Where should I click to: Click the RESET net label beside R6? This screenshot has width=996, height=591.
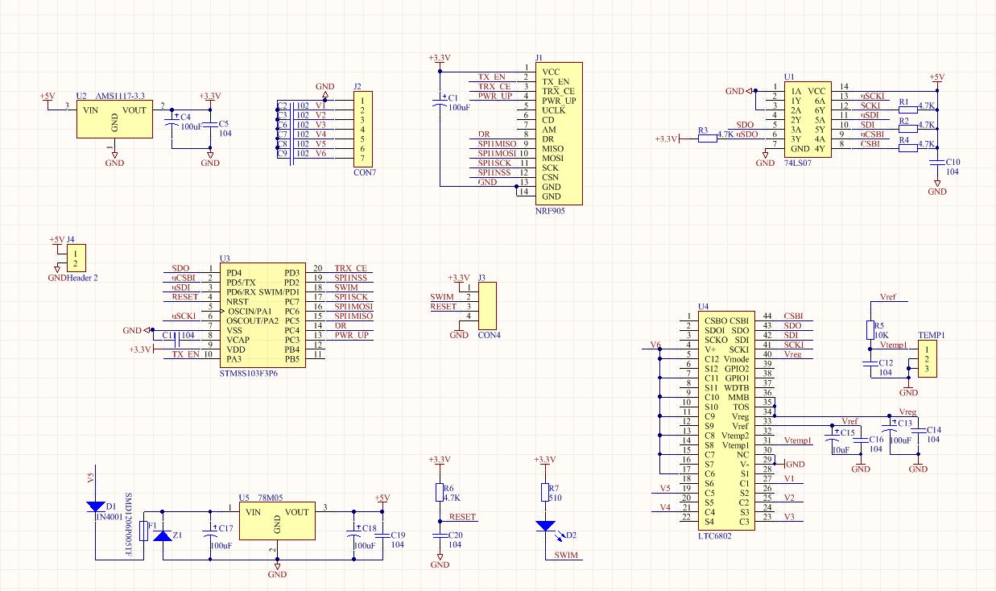click(x=463, y=517)
